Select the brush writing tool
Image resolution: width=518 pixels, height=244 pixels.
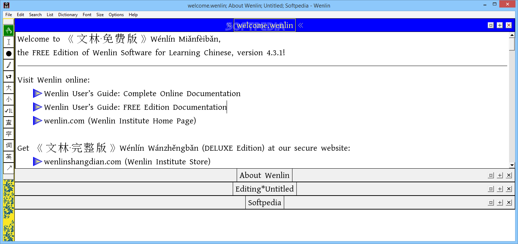tap(9, 65)
